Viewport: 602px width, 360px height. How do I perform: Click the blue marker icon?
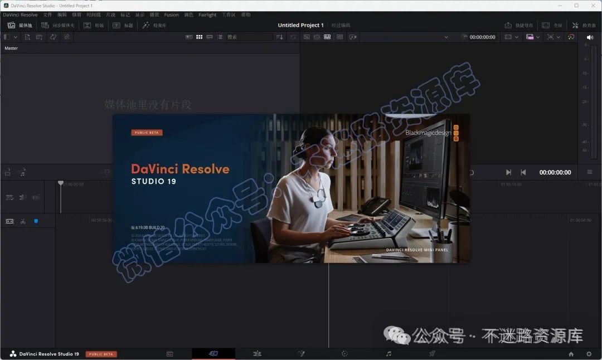point(36,221)
